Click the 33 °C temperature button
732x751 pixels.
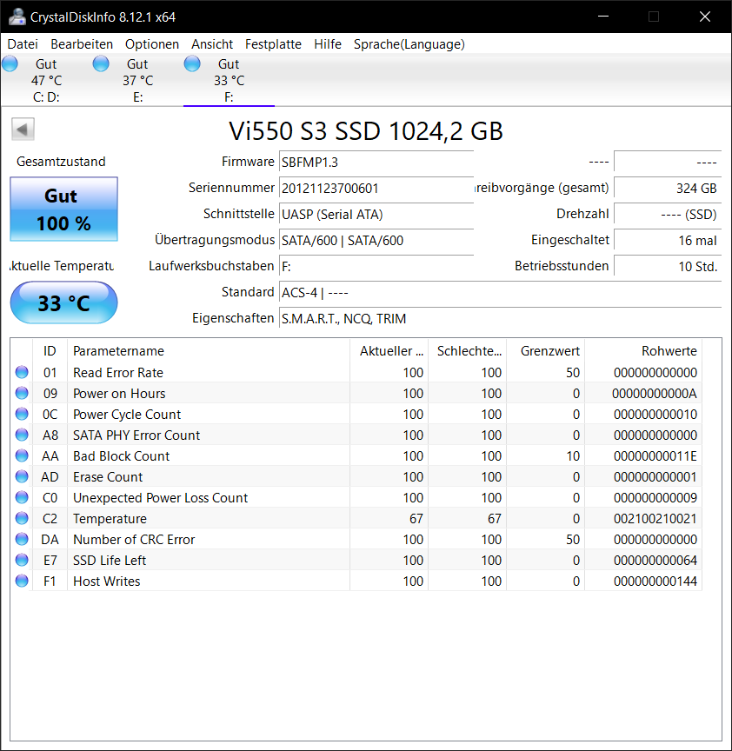(x=63, y=302)
